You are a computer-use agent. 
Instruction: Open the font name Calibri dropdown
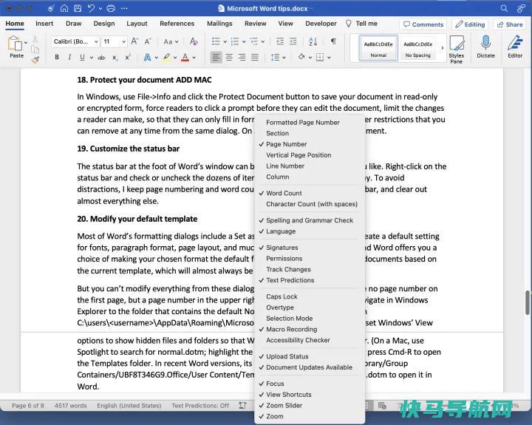[96, 41]
